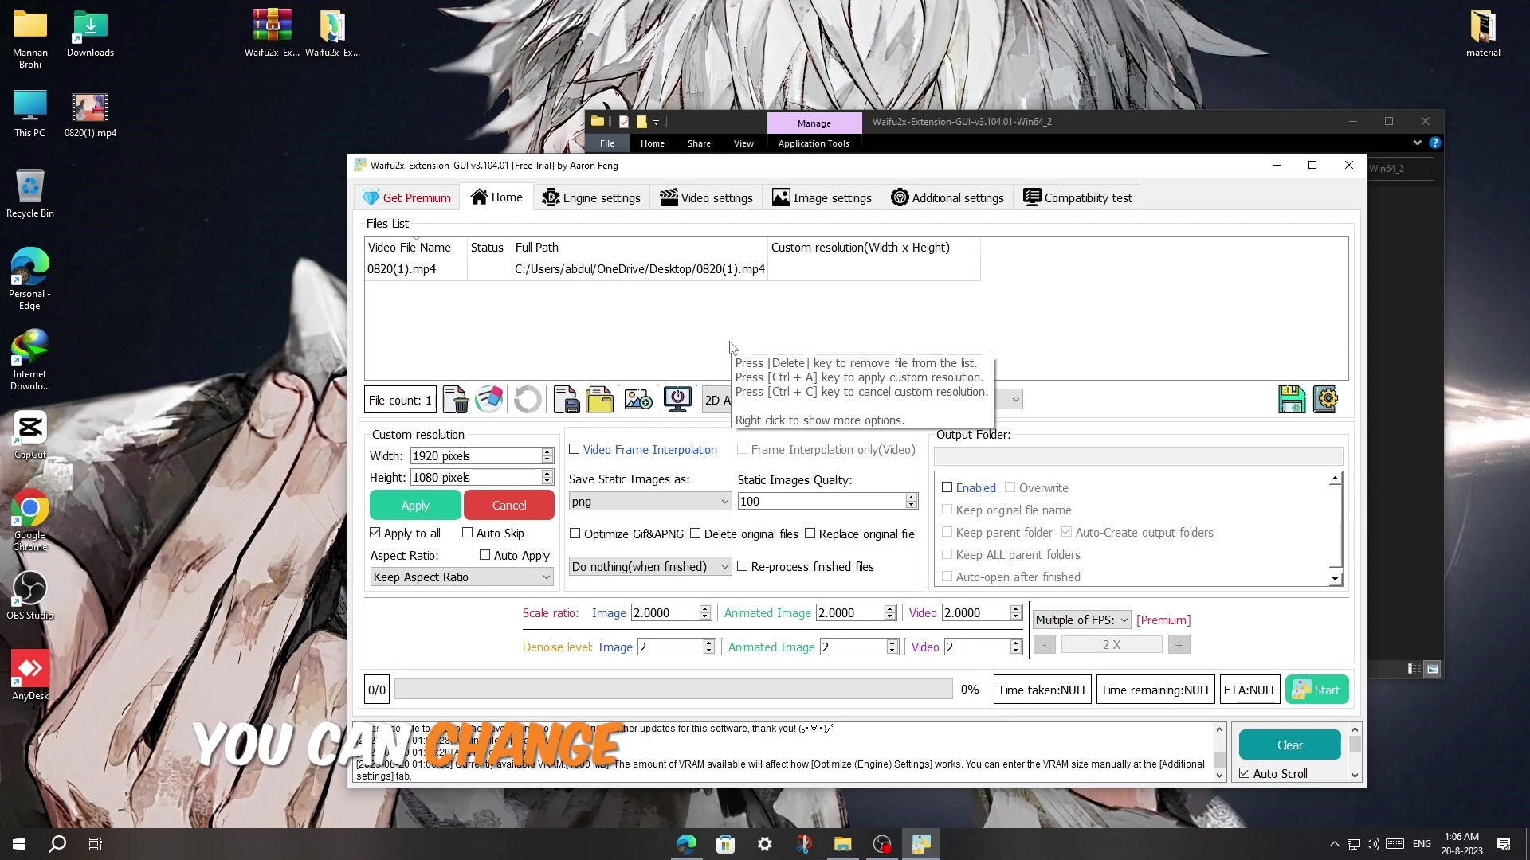The image size is (1530, 860).
Task: Click the load settings gear-book icon
Action: (1326, 399)
